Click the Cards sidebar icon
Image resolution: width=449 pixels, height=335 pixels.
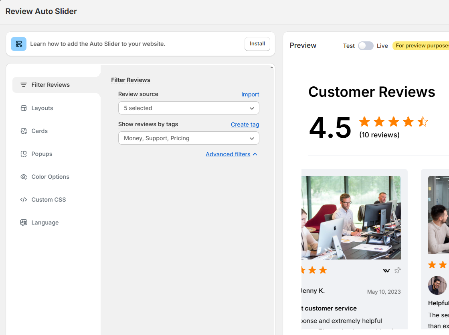point(24,131)
